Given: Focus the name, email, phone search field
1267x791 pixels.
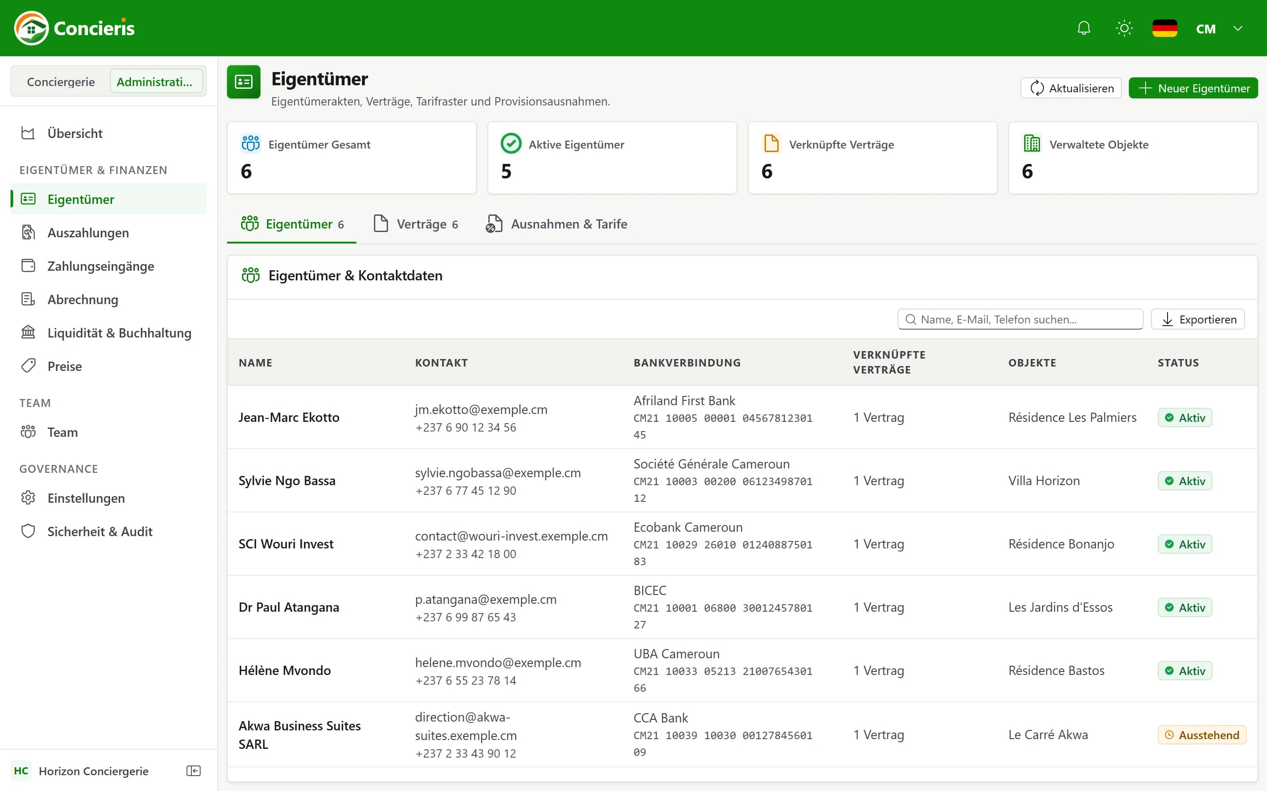Looking at the screenshot, I should coord(1020,319).
